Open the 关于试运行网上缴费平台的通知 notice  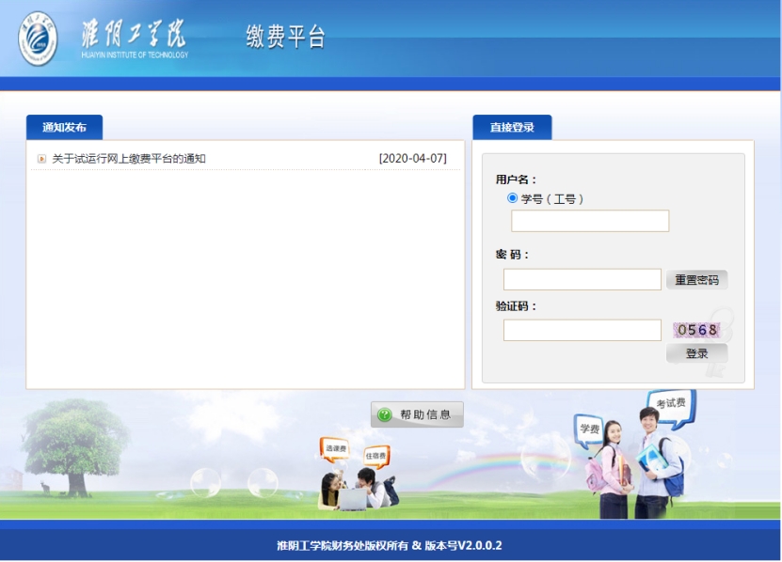point(129,159)
